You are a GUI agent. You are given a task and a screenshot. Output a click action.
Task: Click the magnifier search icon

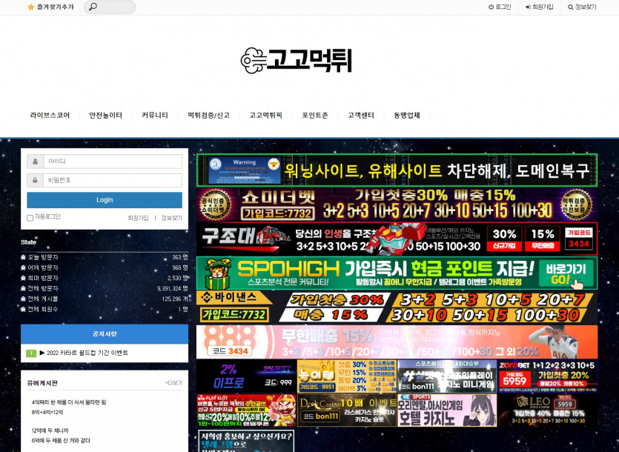pos(93,7)
